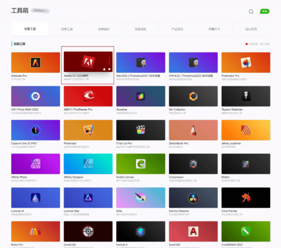The height and width of the screenshot is (248, 281).
Task: Expand the dropdown tag beside 工具箱 title
Action: (40, 11)
